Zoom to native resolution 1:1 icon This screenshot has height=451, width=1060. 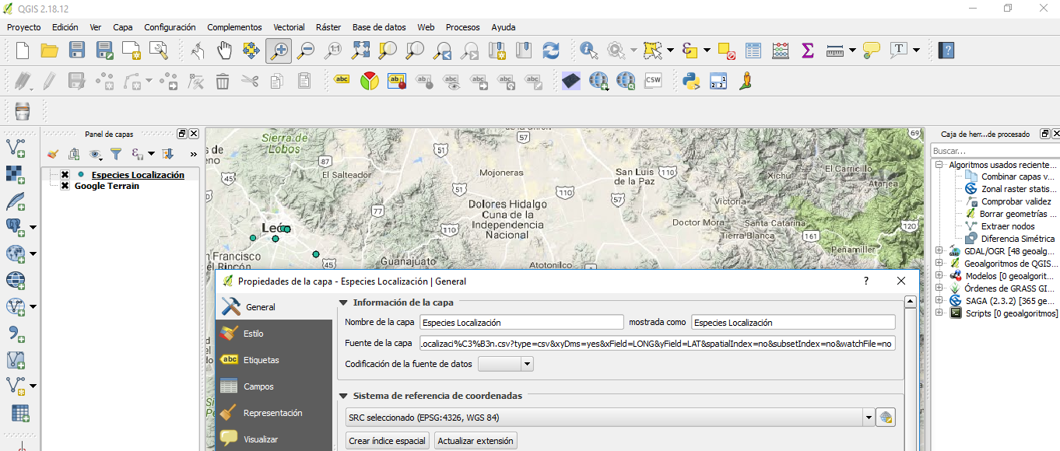click(333, 51)
